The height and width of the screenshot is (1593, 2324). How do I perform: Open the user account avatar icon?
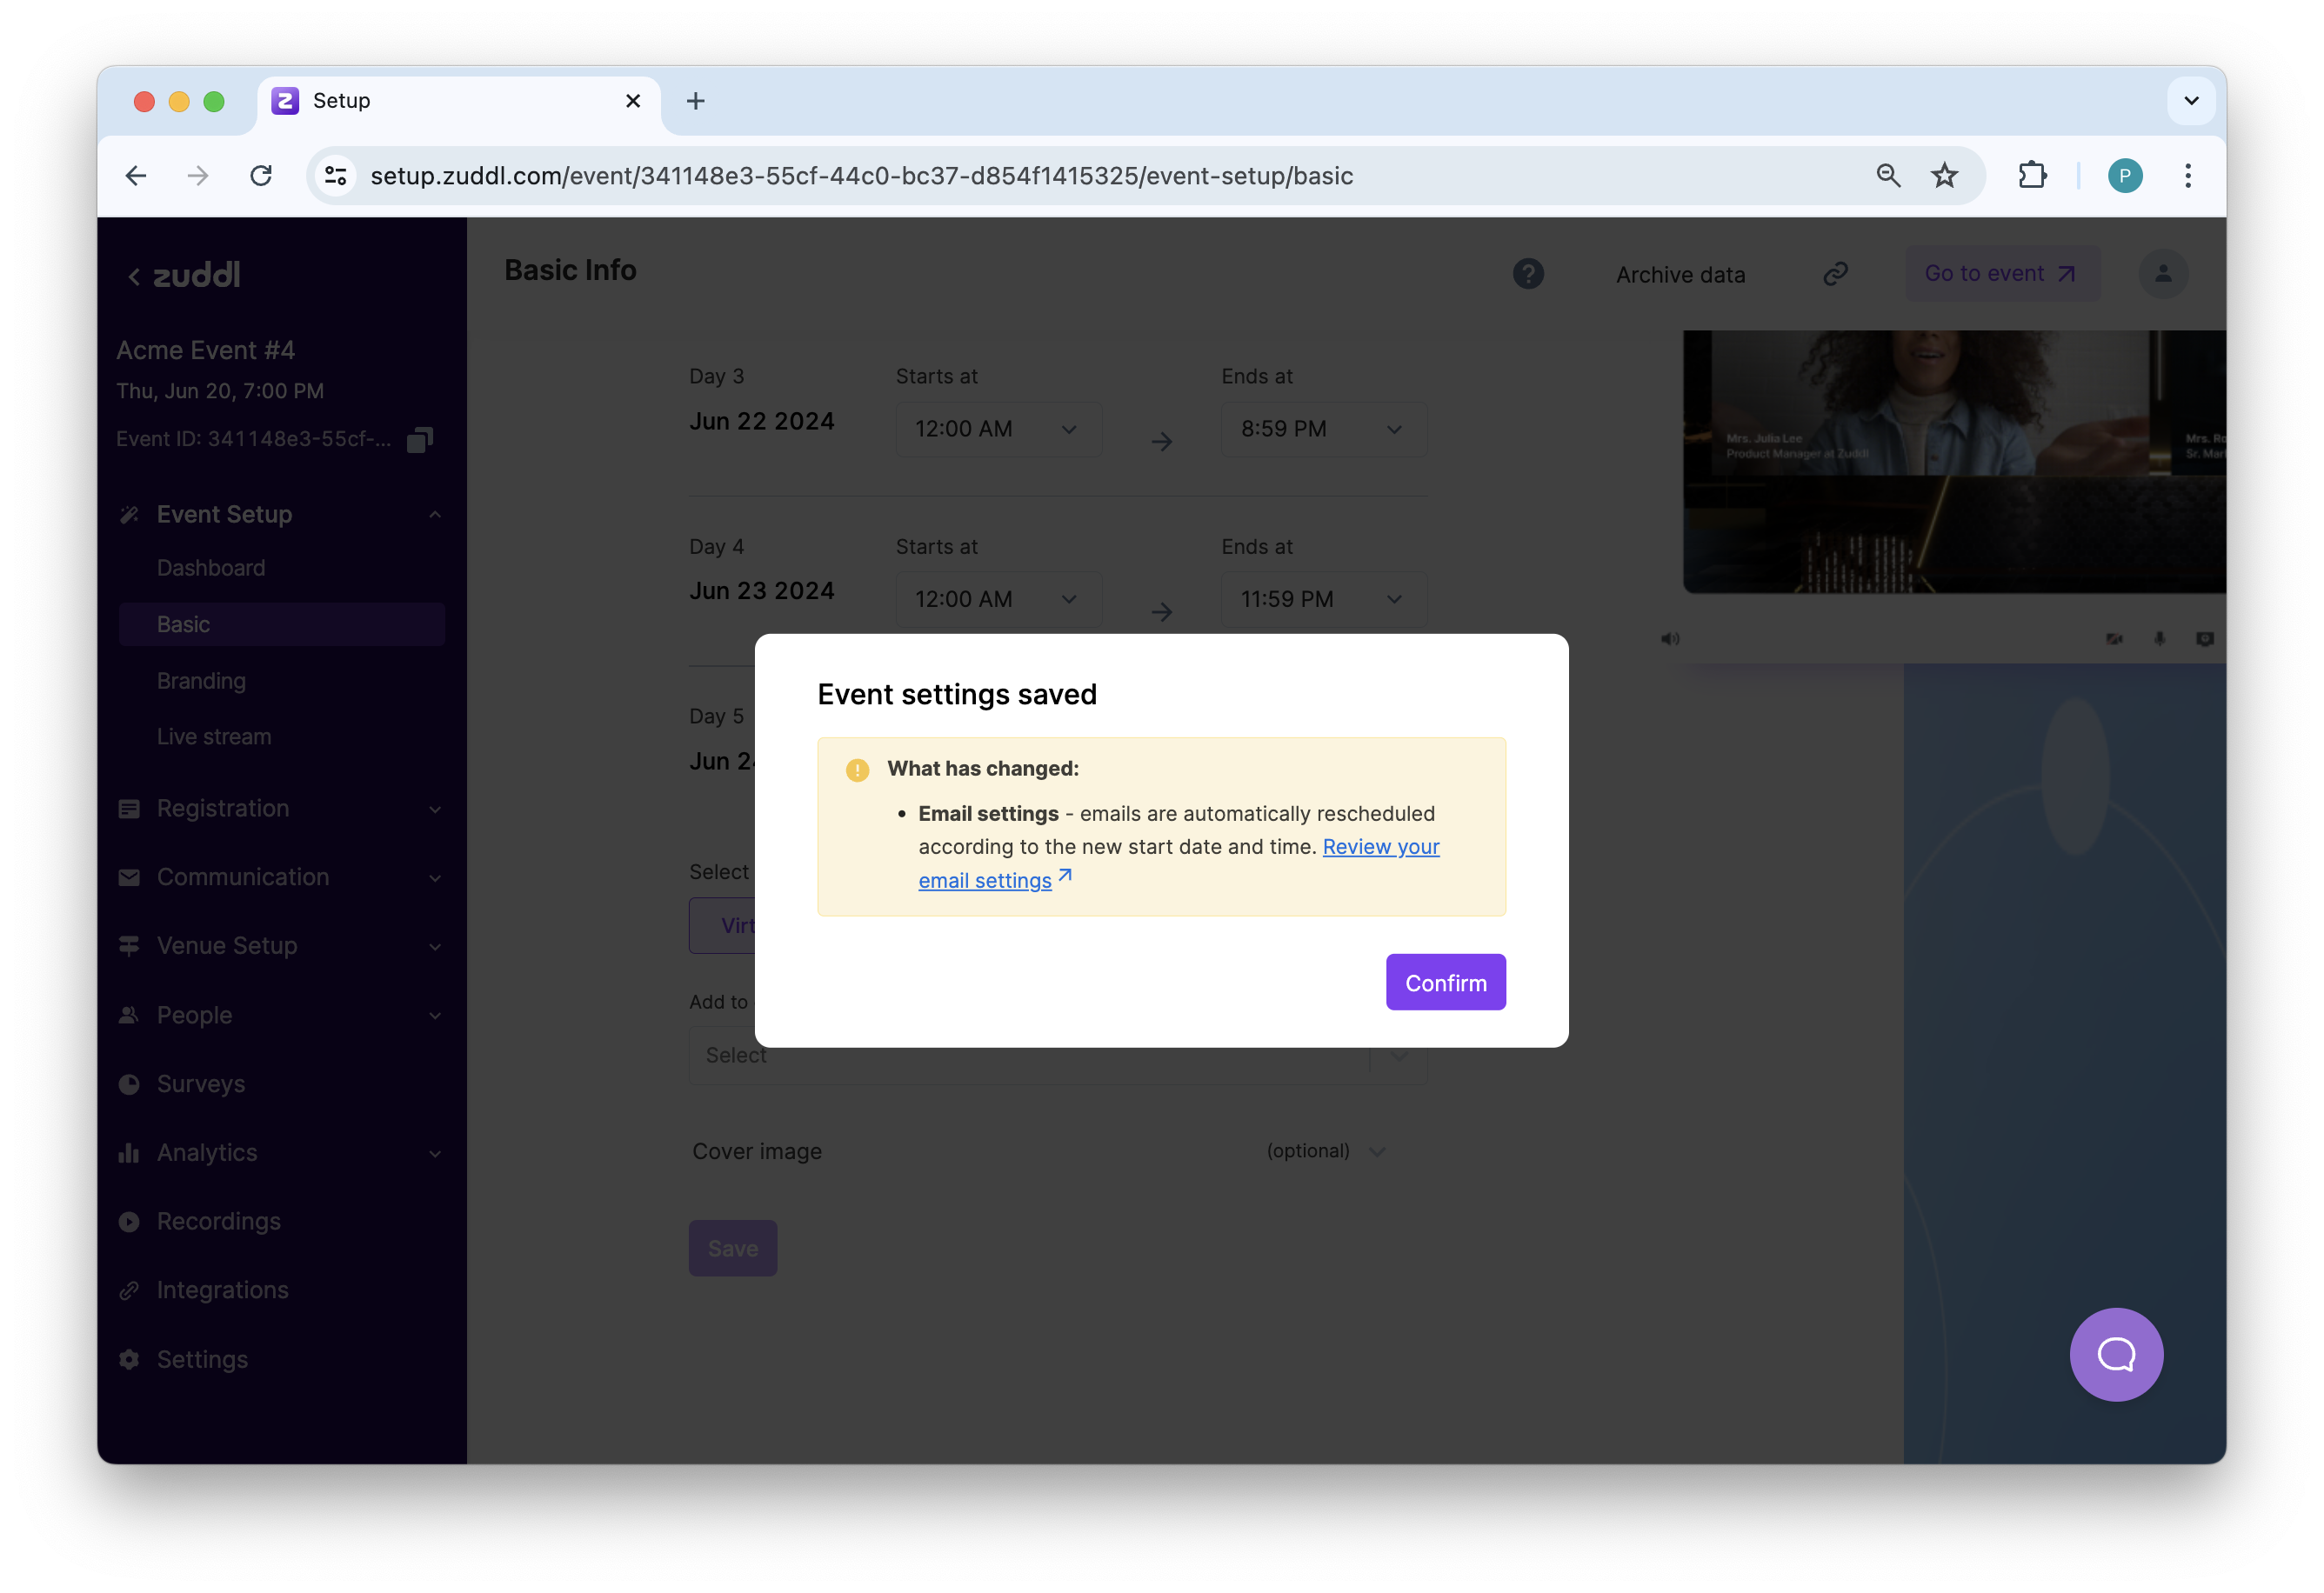point(2162,274)
